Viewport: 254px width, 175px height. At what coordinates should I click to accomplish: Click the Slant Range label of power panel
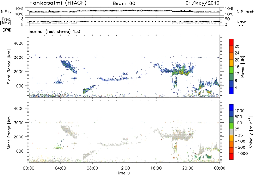coord(9,67)
